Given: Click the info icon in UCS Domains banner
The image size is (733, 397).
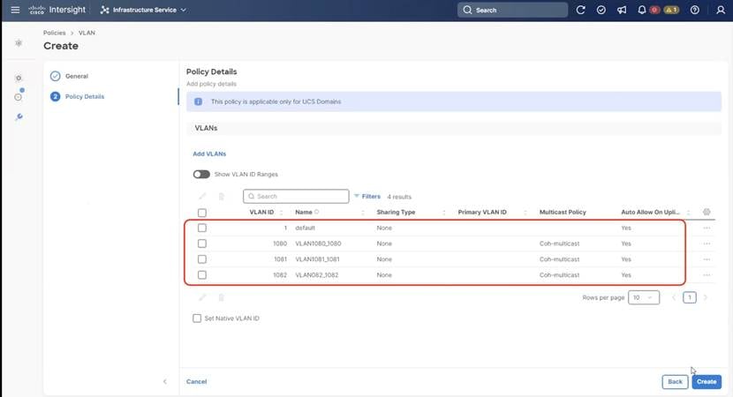Looking at the screenshot, I should coord(198,101).
